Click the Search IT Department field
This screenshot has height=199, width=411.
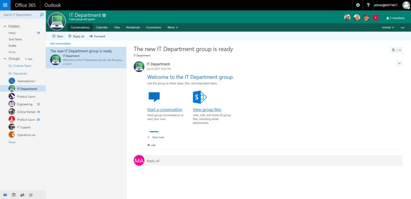pos(20,15)
